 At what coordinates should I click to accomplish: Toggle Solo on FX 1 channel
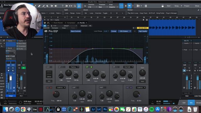coord(24,68)
